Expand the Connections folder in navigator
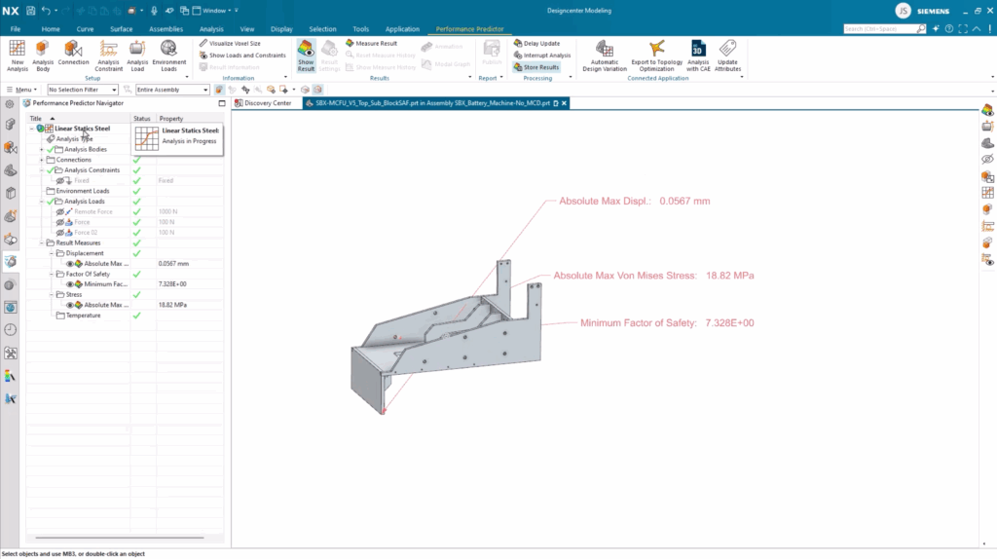 (42, 160)
